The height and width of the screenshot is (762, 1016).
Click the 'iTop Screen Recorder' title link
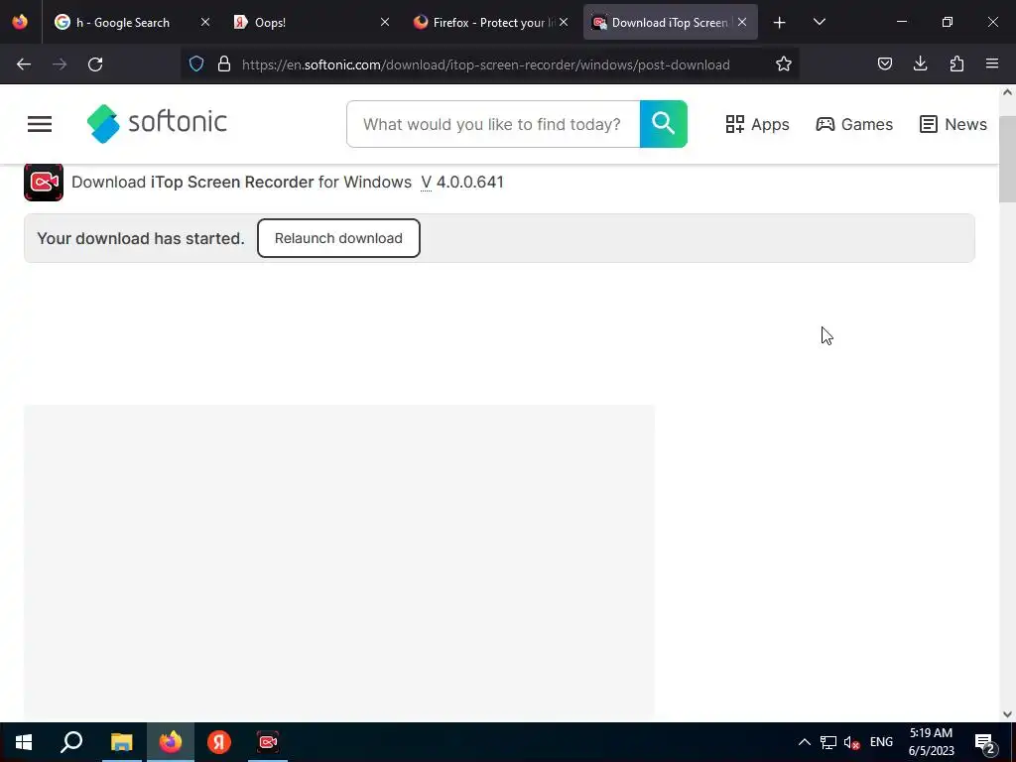click(x=232, y=183)
